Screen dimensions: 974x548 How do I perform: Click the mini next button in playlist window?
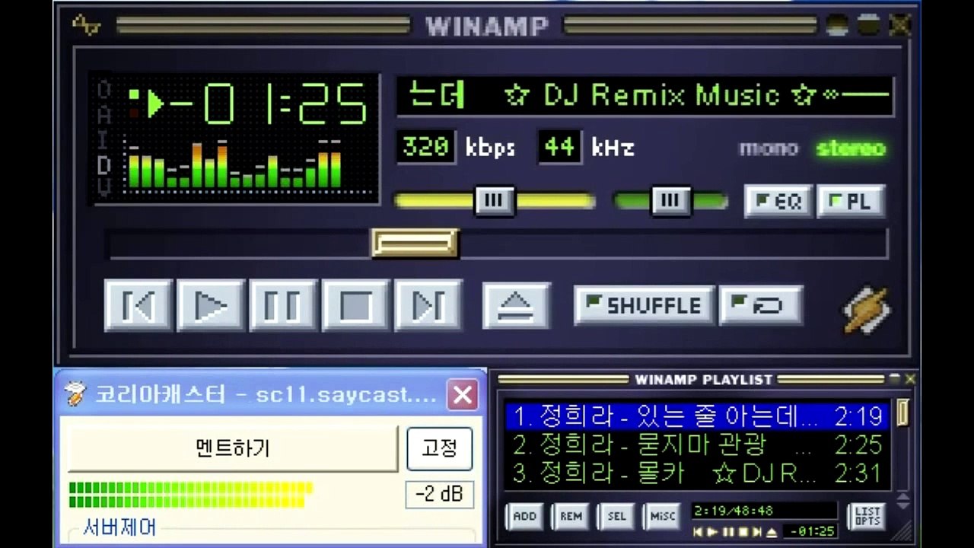point(756,532)
